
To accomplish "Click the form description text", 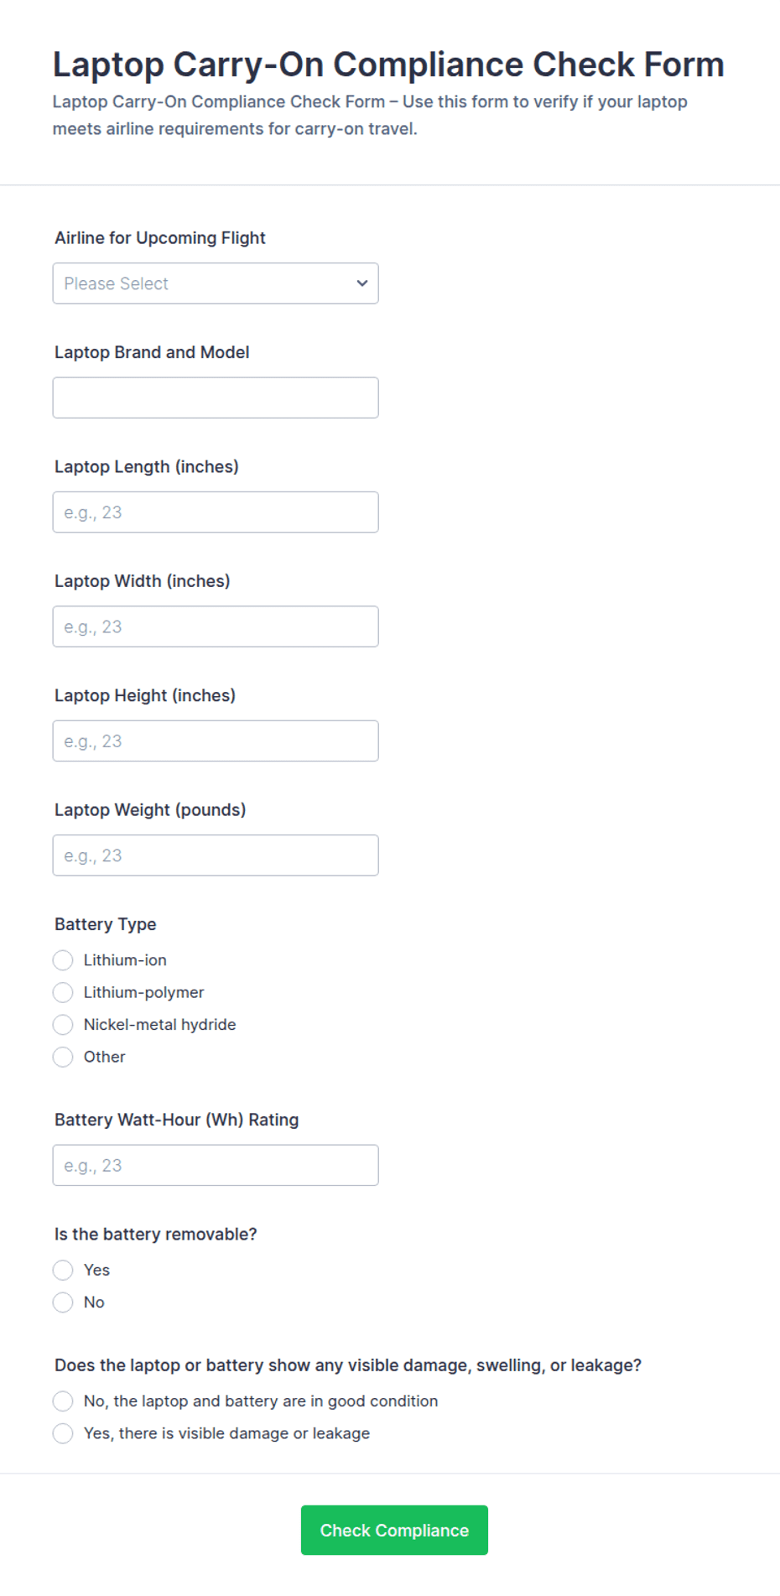I will click(x=370, y=115).
